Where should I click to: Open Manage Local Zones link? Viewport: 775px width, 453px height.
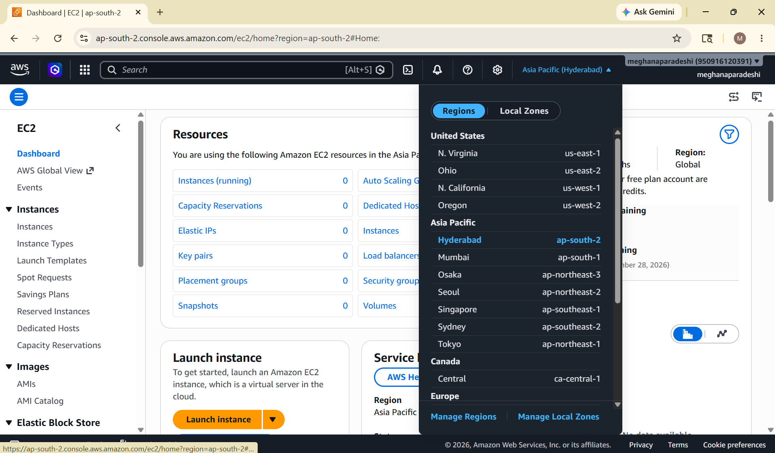(559, 417)
